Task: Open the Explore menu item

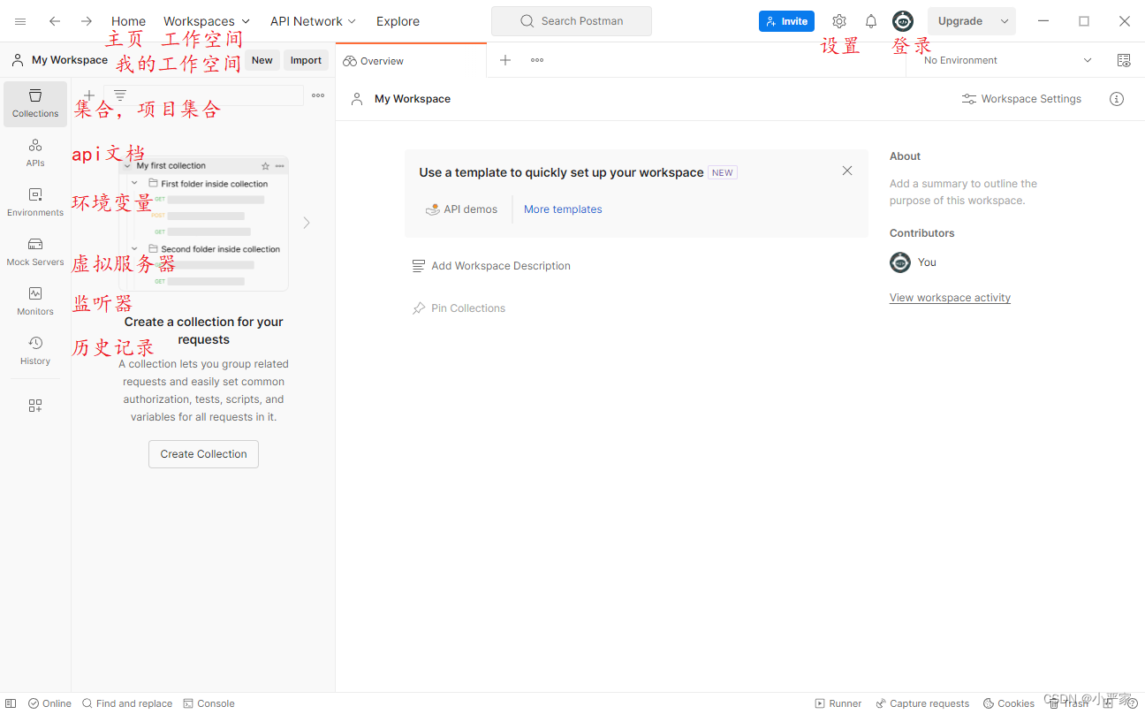Action: coord(398,21)
